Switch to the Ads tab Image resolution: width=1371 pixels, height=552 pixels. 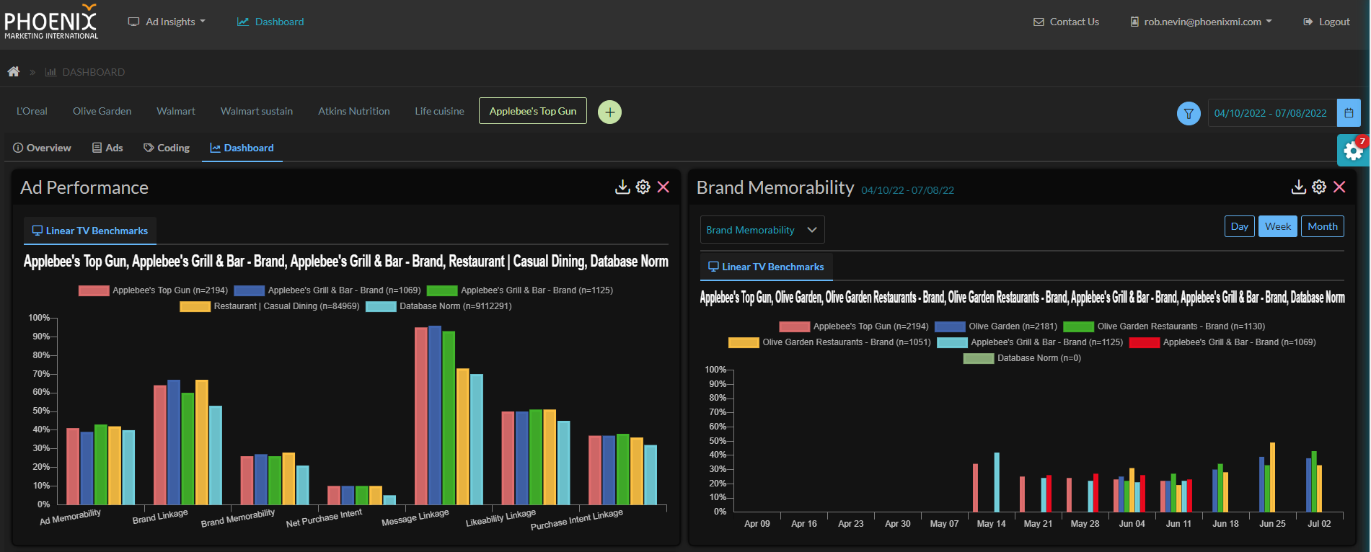click(107, 148)
